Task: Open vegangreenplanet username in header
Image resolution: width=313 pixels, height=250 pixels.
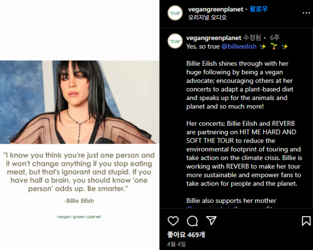Action: point(216,9)
